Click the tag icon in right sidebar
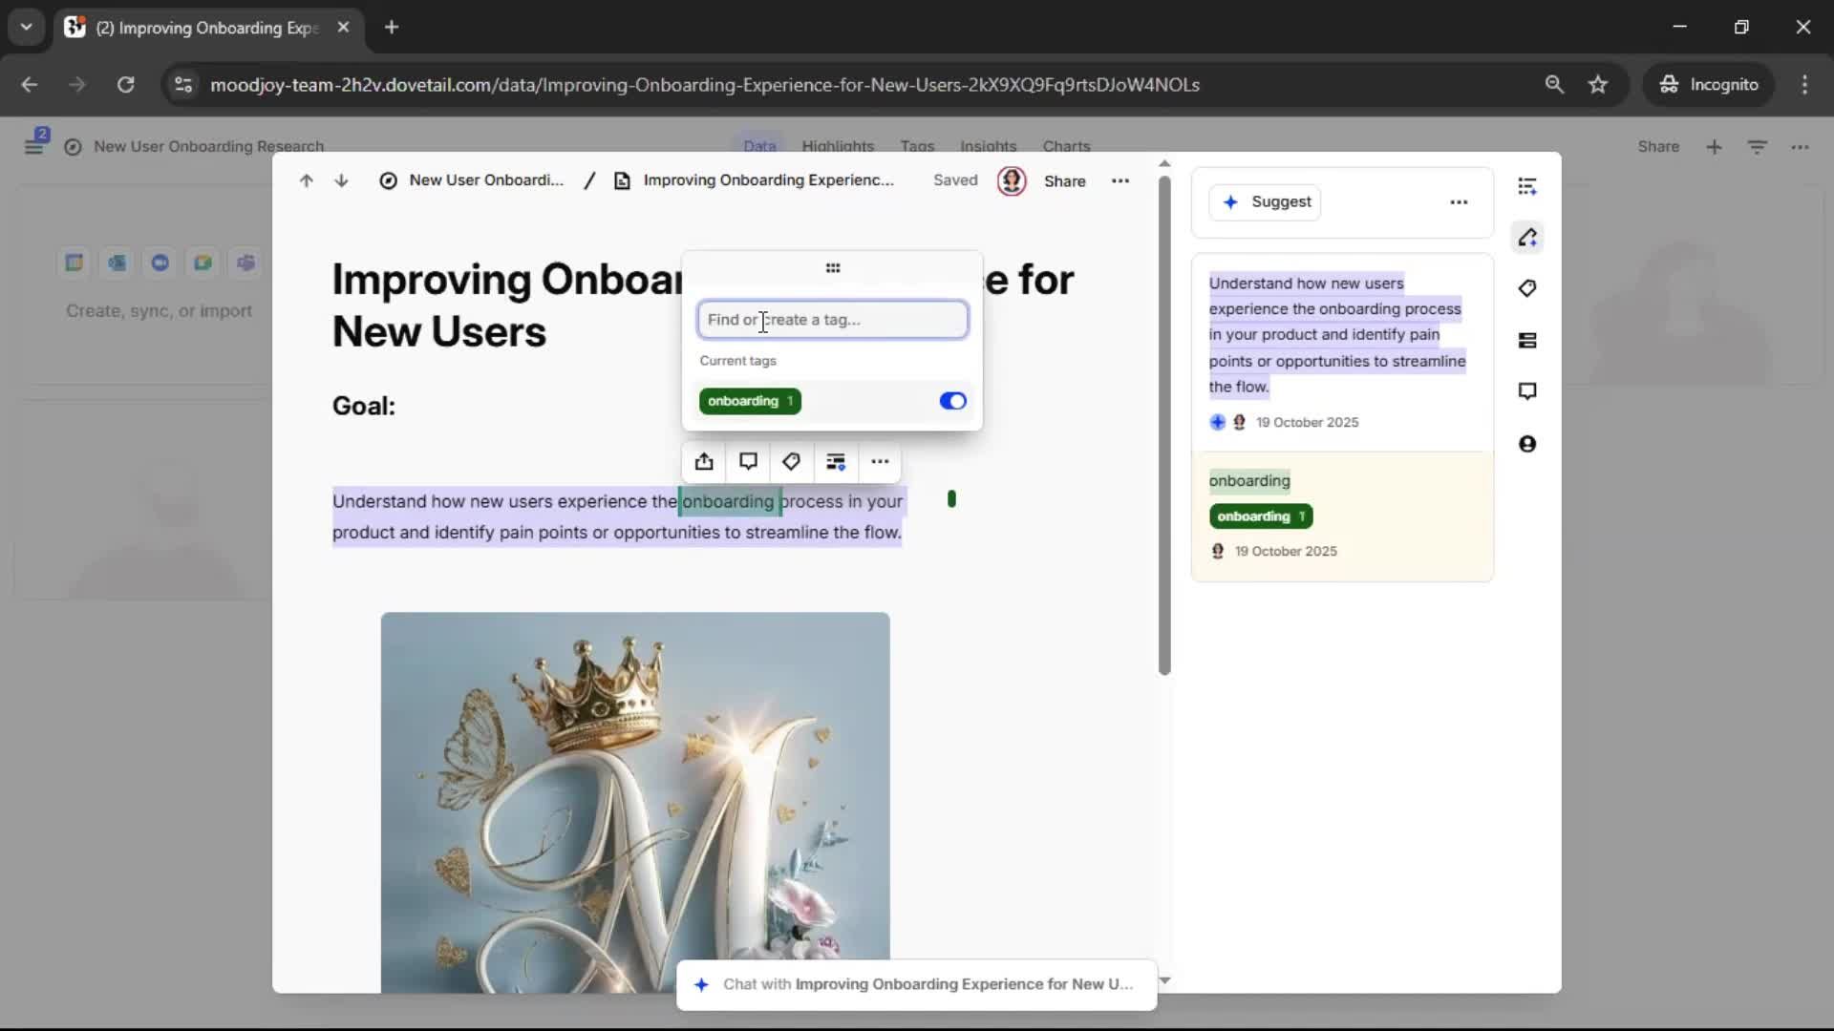 [1526, 288]
